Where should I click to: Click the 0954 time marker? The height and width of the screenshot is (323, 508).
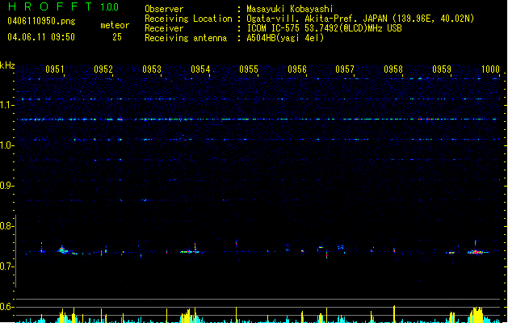pos(200,69)
